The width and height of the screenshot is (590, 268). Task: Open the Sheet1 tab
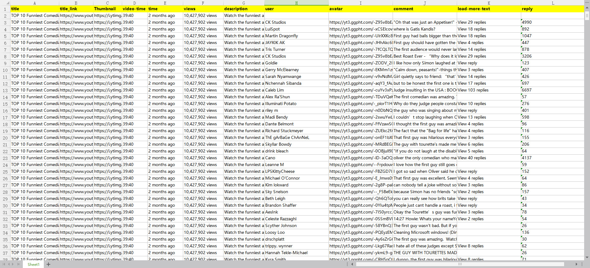click(34, 264)
